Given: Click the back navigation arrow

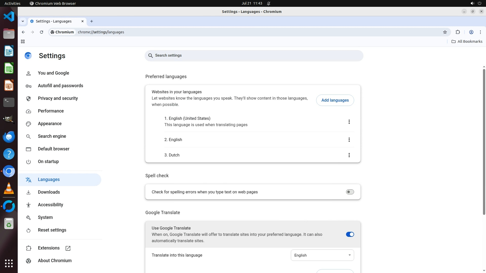Looking at the screenshot, I should (x=23, y=32).
